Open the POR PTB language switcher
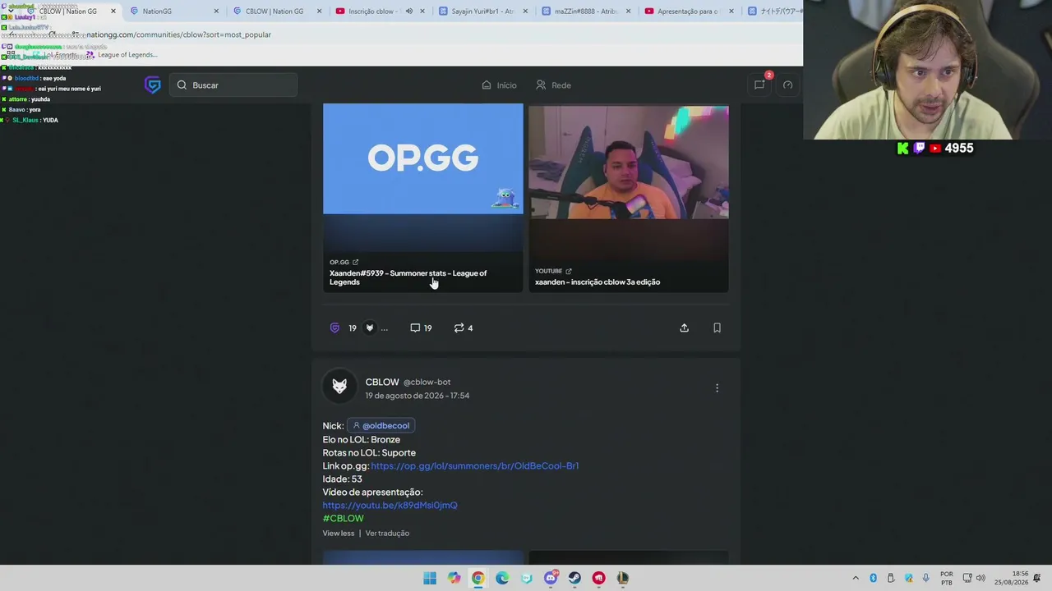The height and width of the screenshot is (591, 1052). 947,578
